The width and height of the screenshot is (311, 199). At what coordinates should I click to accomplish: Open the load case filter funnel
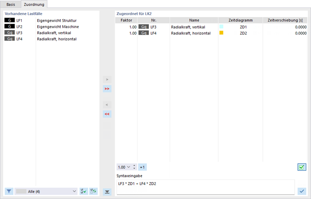click(9, 191)
